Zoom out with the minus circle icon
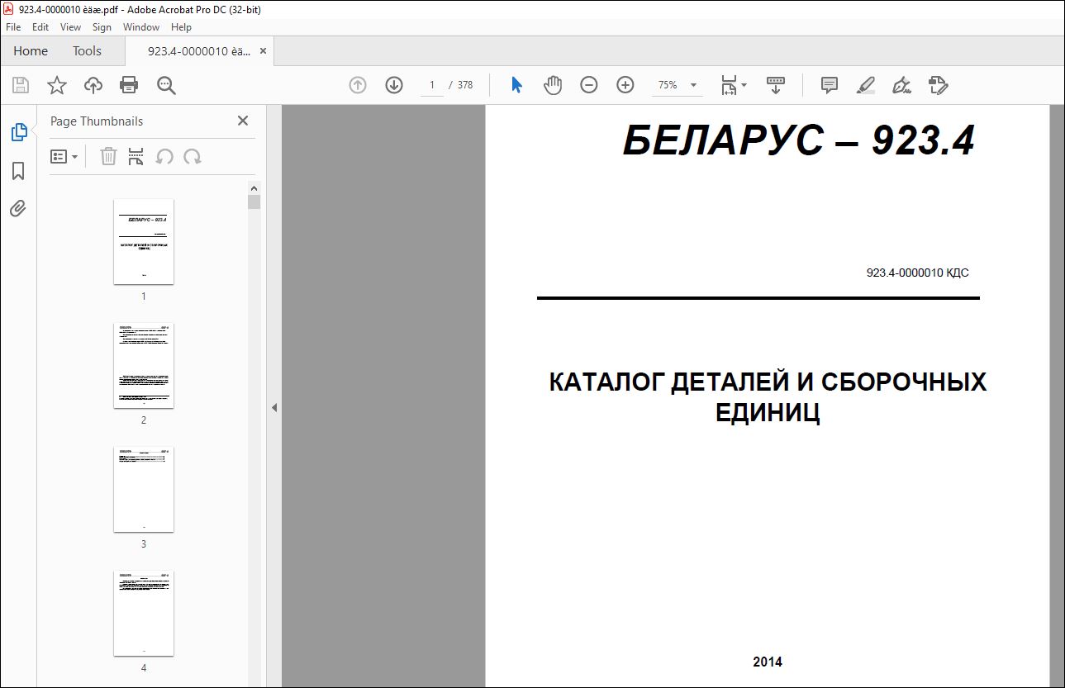Viewport: 1065px width, 688px height. coord(589,85)
